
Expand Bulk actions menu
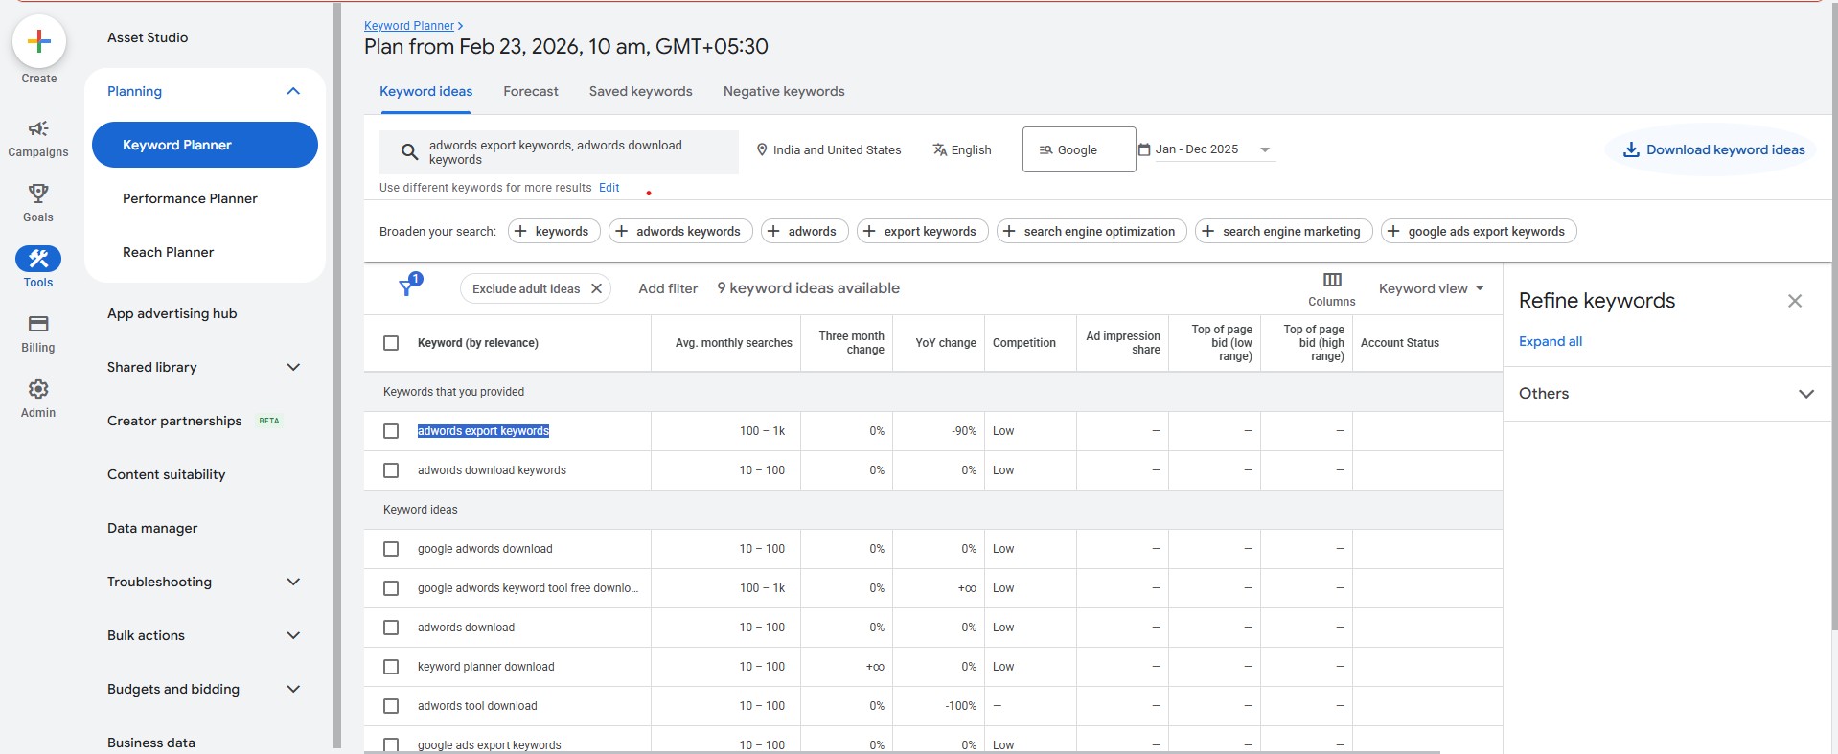pos(293,635)
